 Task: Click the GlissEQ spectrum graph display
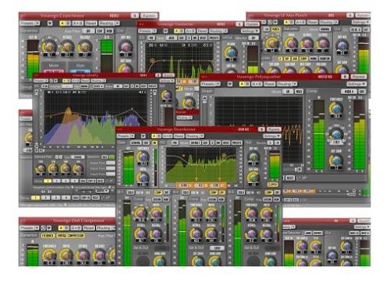point(96,118)
